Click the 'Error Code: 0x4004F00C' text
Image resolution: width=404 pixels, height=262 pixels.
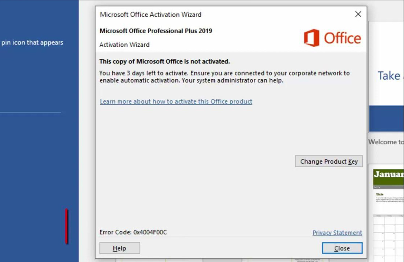tap(133, 232)
